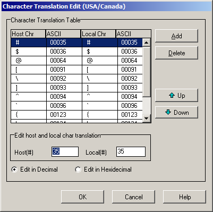Click the Local Chr column header
Image resolution: width=213 pixels, height=212 pixels.
98,34
